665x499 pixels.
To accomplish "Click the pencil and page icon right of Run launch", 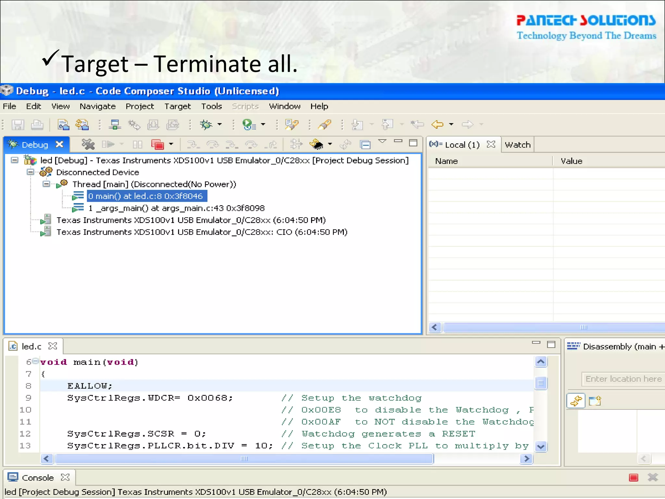I will tap(291, 125).
